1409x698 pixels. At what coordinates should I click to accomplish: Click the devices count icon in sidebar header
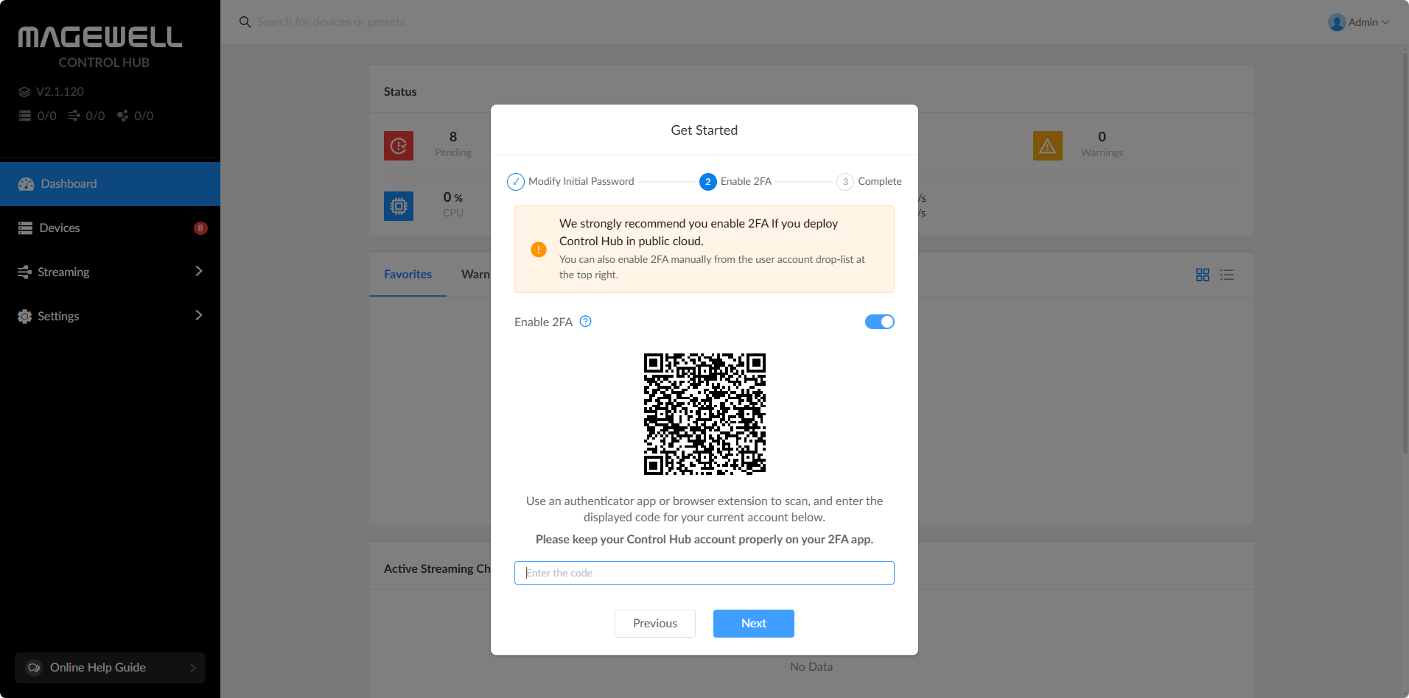[25, 116]
